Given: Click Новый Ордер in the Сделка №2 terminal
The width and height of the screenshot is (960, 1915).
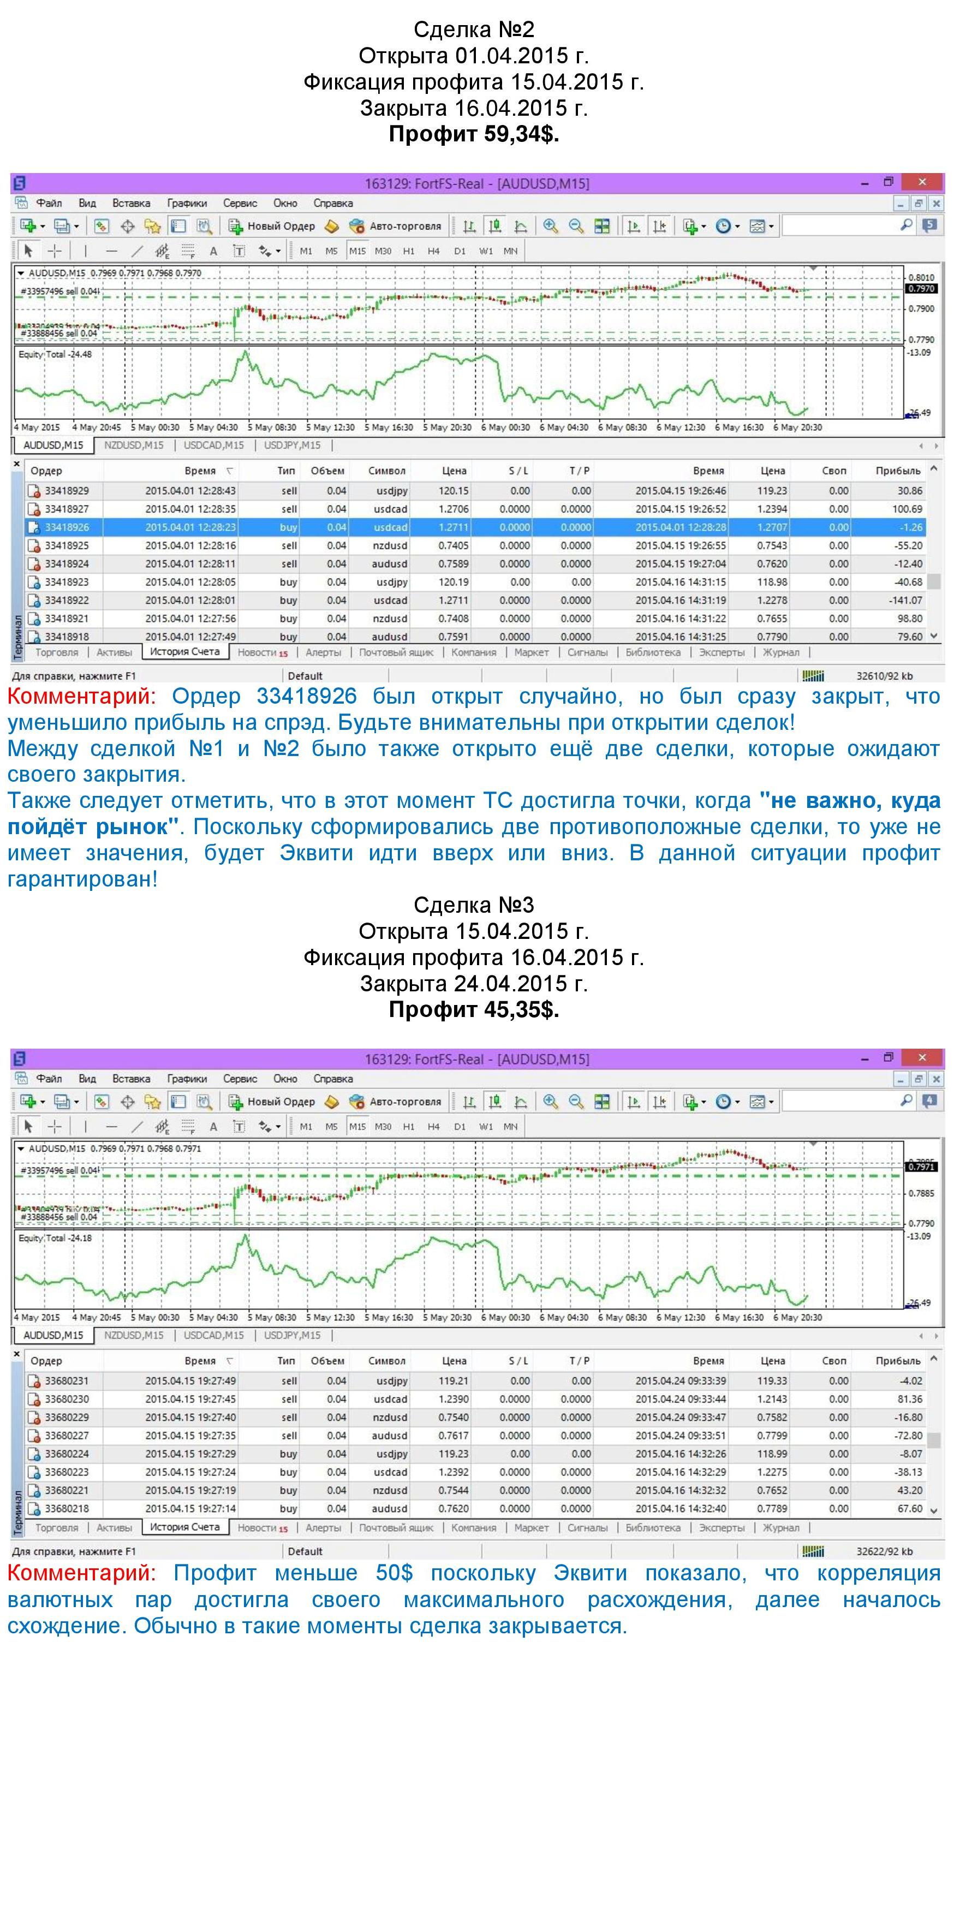Looking at the screenshot, I should coord(271,226).
